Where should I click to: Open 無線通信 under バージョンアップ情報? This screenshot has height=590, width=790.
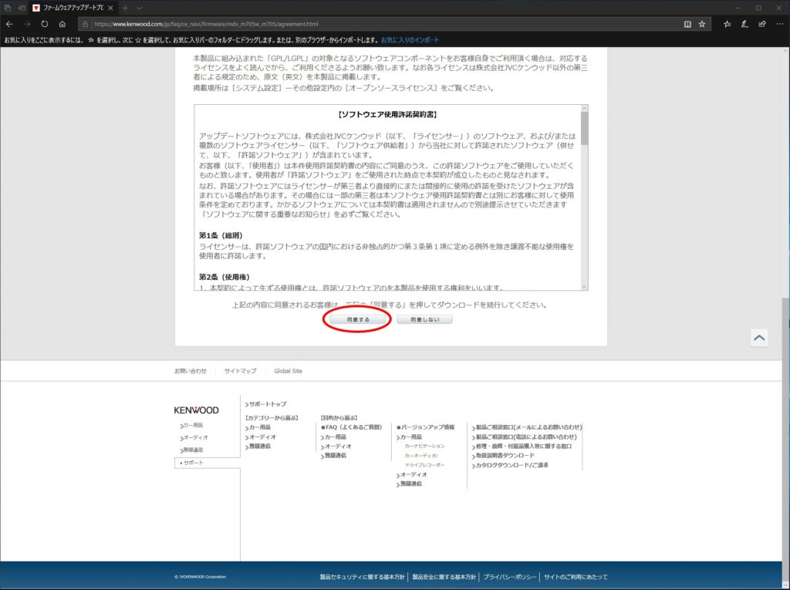[x=409, y=484]
